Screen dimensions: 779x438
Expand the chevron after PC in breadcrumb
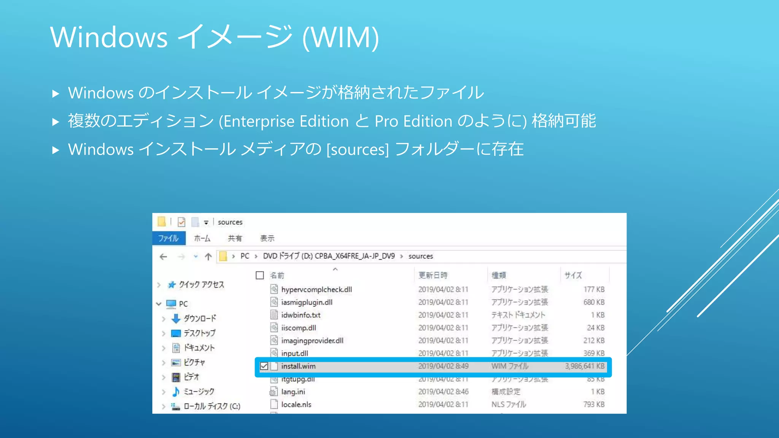[256, 257]
